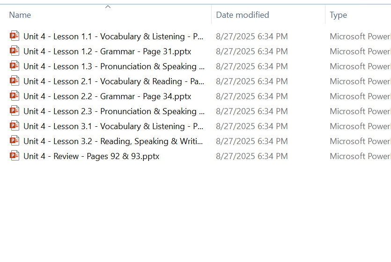Select PowerPoint icon for Lesson 2.2 Grammar
This screenshot has height=262, width=391.
(x=15, y=96)
